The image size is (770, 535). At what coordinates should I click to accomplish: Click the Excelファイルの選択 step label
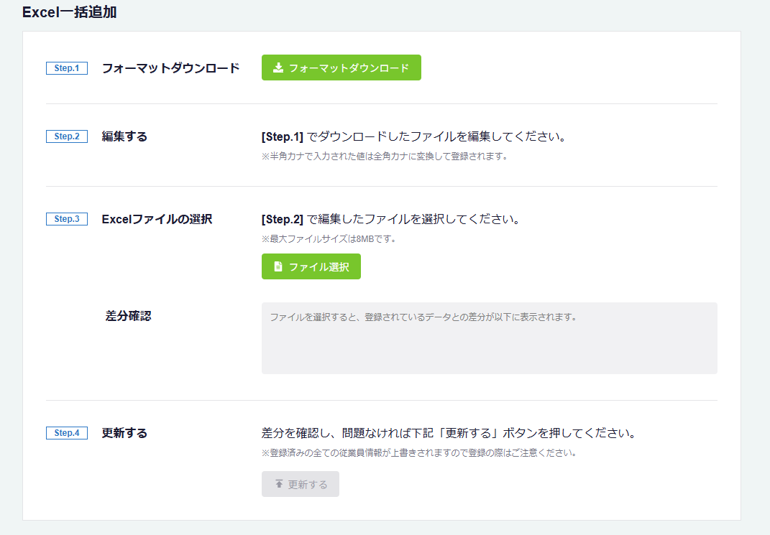tap(157, 219)
